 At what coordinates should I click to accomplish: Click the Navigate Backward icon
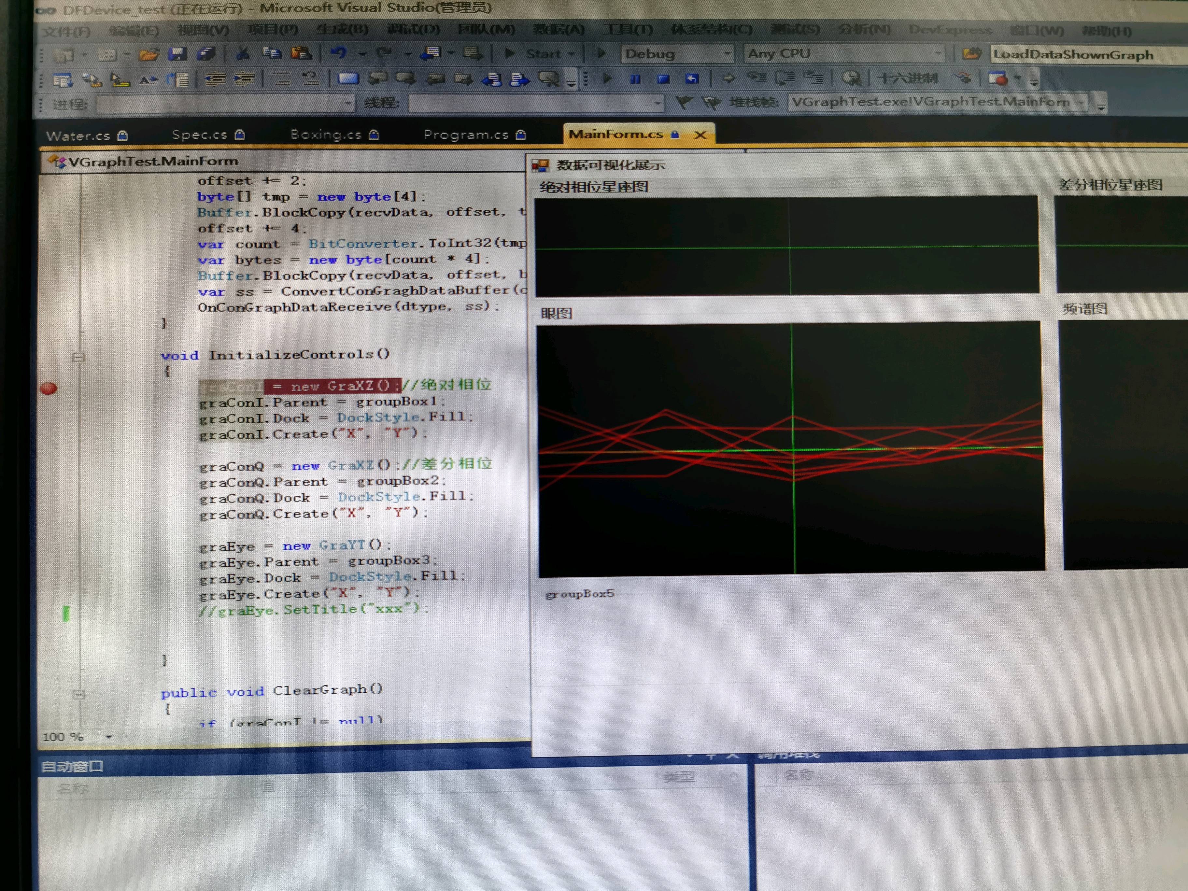pos(431,53)
